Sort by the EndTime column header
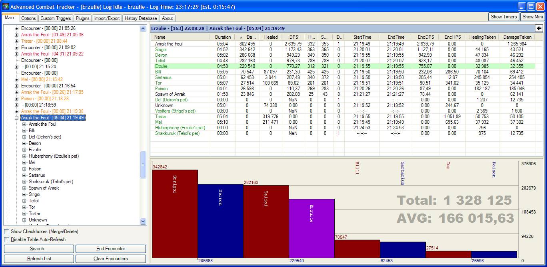The image size is (547, 267). point(396,37)
